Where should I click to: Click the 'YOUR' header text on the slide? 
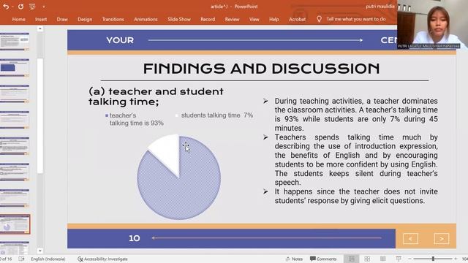120,40
